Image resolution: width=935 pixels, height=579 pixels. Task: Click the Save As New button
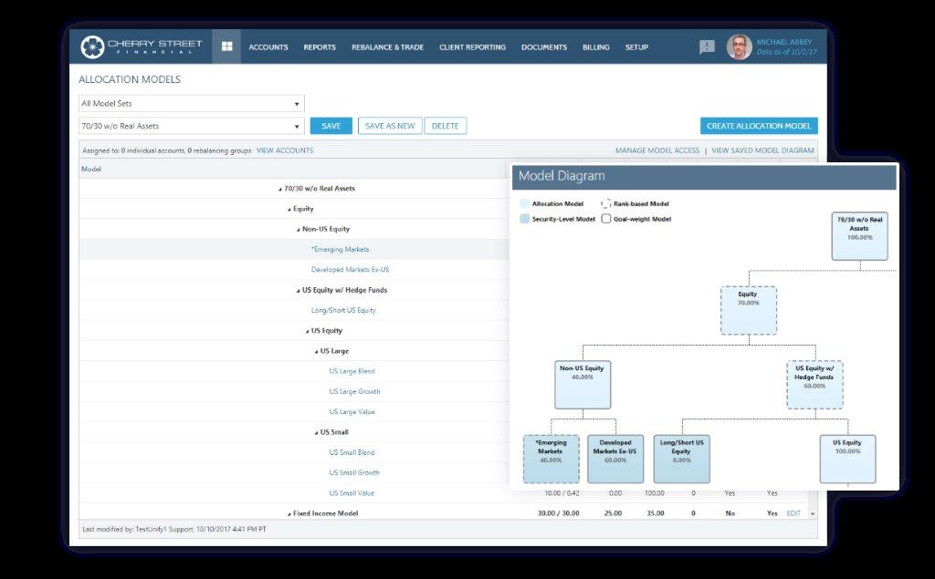coord(390,126)
